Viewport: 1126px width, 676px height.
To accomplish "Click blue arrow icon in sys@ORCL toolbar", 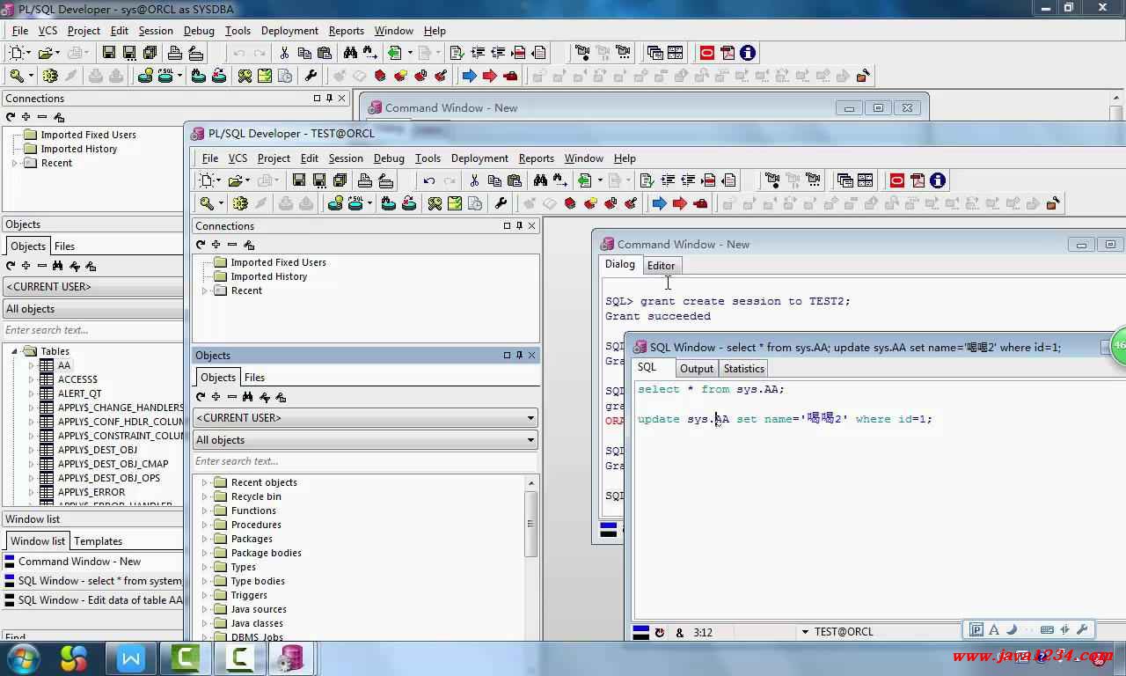I will pyautogui.click(x=469, y=77).
